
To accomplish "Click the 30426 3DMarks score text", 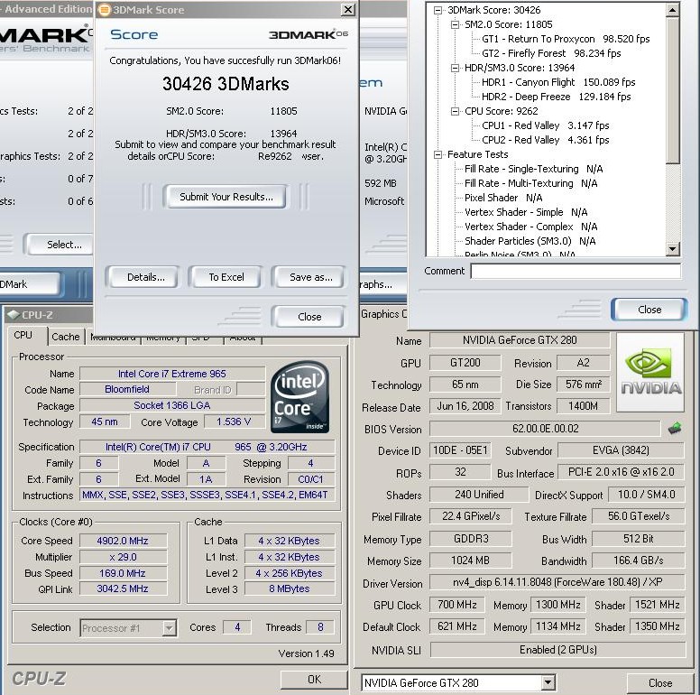I will 226,84.
